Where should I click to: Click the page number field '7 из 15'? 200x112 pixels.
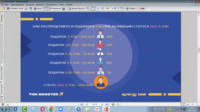[94, 104]
